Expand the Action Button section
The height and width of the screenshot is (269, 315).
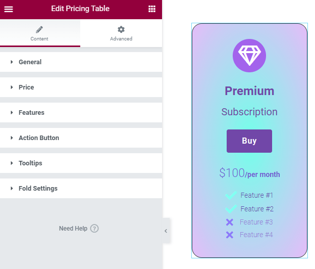pos(81,138)
